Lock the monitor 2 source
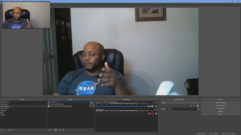Viewport: 241px width, 135px height. 93,102
